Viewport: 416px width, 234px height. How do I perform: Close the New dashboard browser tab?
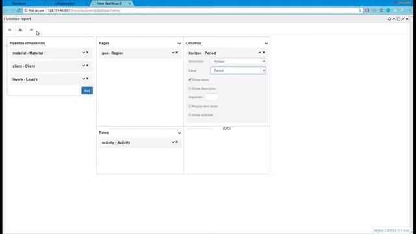pyautogui.click(x=130, y=3)
